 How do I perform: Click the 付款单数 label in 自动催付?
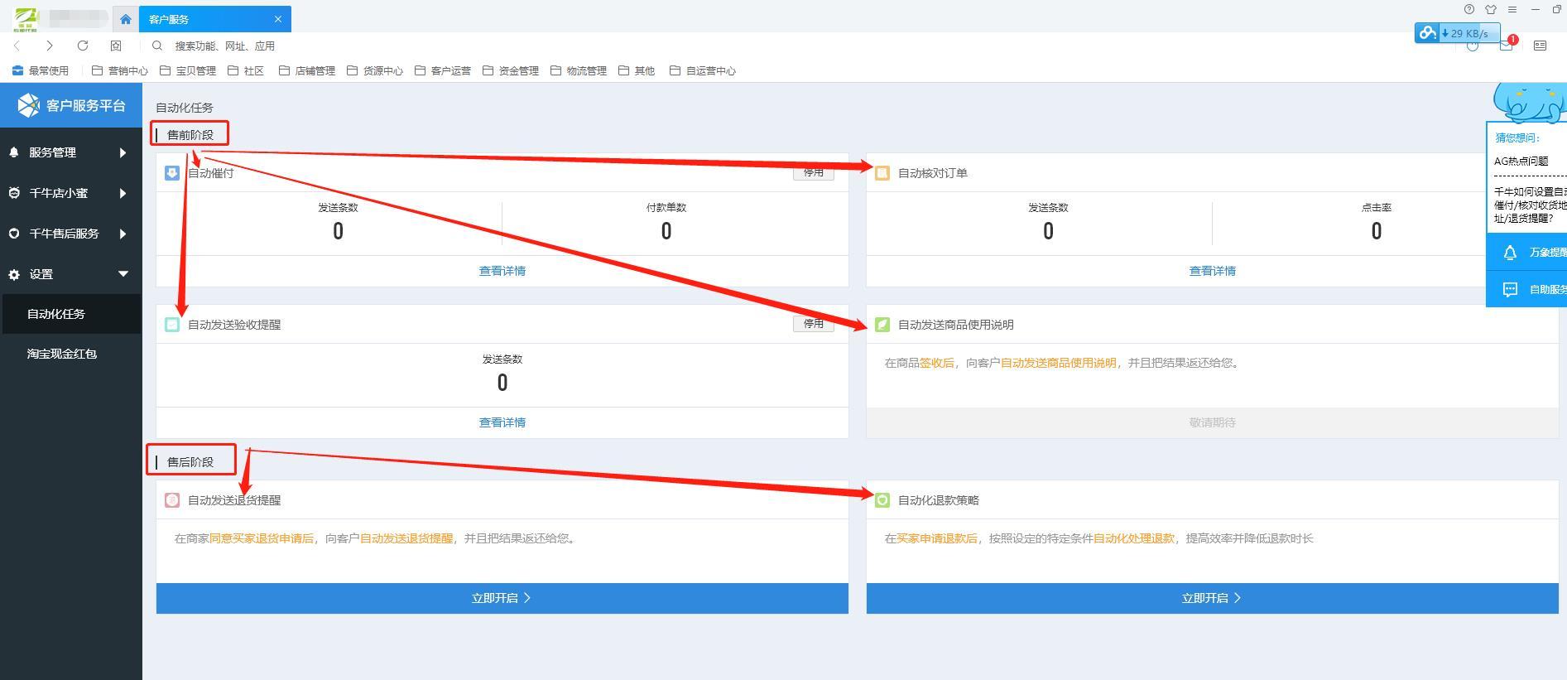click(666, 208)
